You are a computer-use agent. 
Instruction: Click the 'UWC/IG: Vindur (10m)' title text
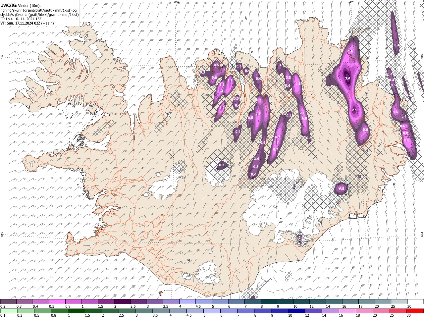point(21,5)
